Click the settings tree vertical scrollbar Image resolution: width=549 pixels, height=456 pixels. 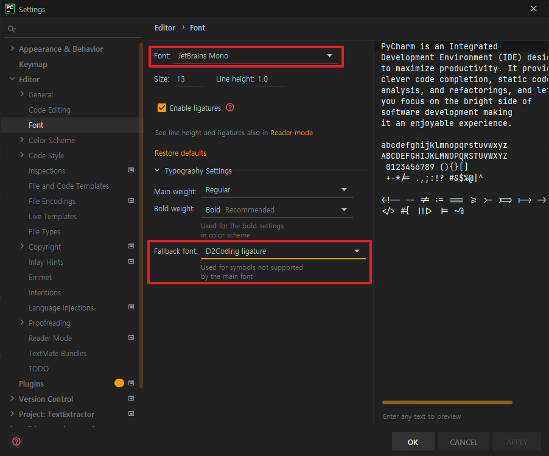(141, 215)
